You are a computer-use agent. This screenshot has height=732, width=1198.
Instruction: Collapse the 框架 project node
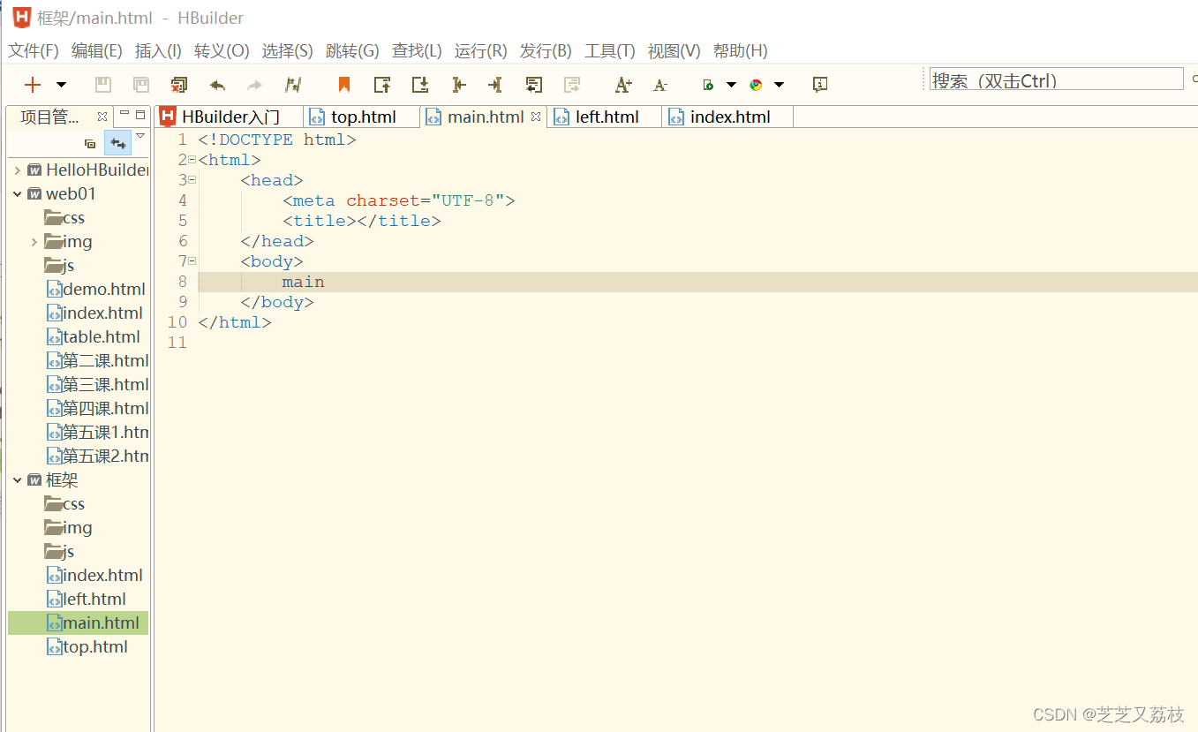click(x=18, y=480)
